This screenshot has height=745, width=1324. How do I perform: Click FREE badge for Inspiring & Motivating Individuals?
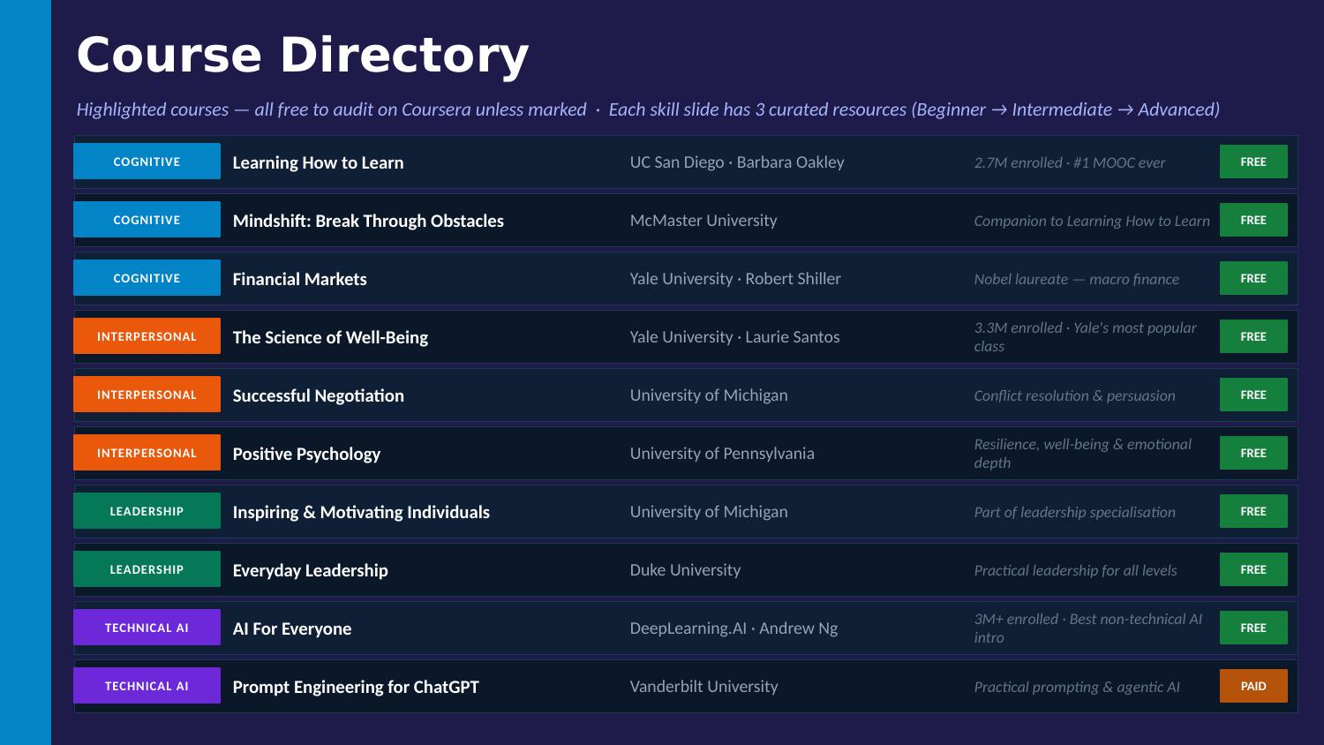1253,511
